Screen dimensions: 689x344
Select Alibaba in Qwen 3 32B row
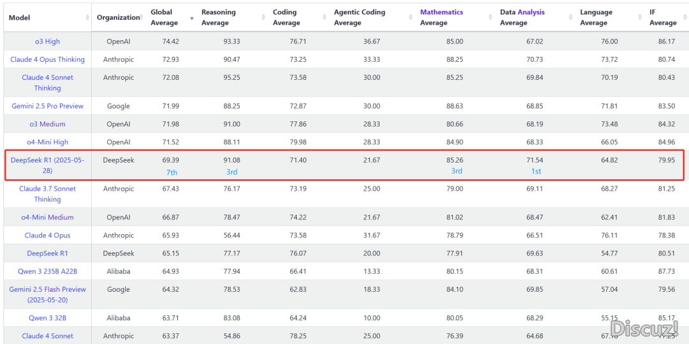pyautogui.click(x=118, y=318)
